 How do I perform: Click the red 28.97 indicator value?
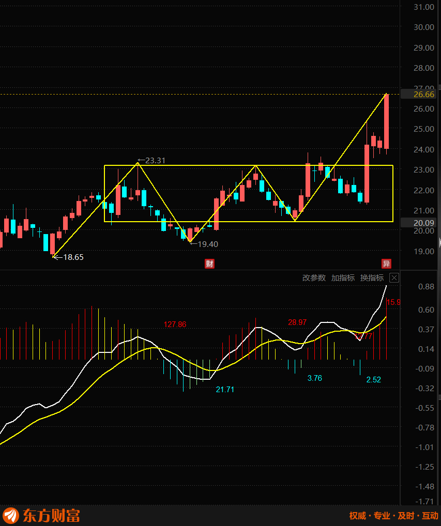point(297,322)
